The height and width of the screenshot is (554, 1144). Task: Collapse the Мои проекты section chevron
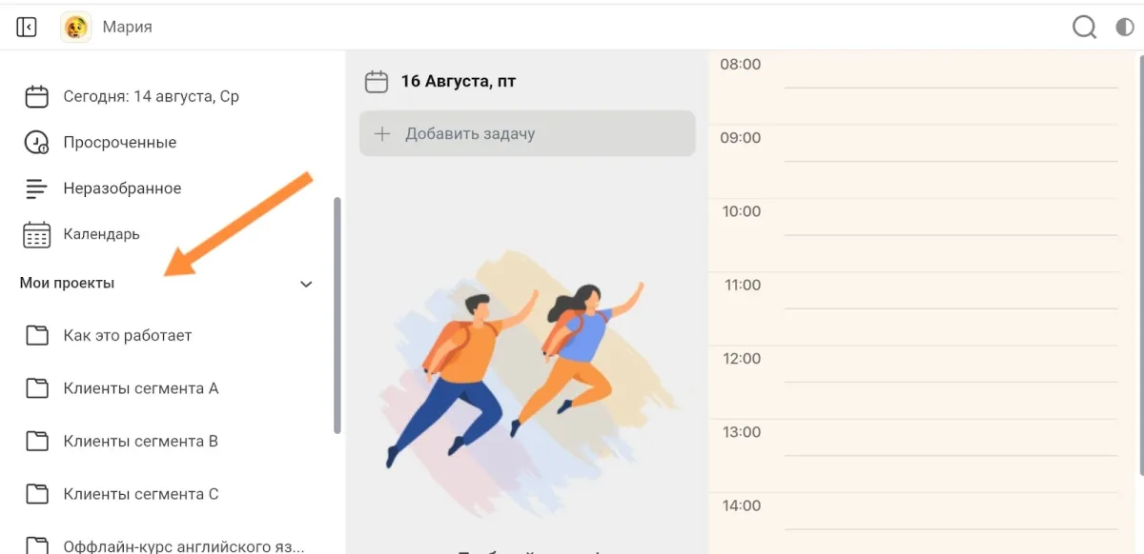pyautogui.click(x=306, y=284)
